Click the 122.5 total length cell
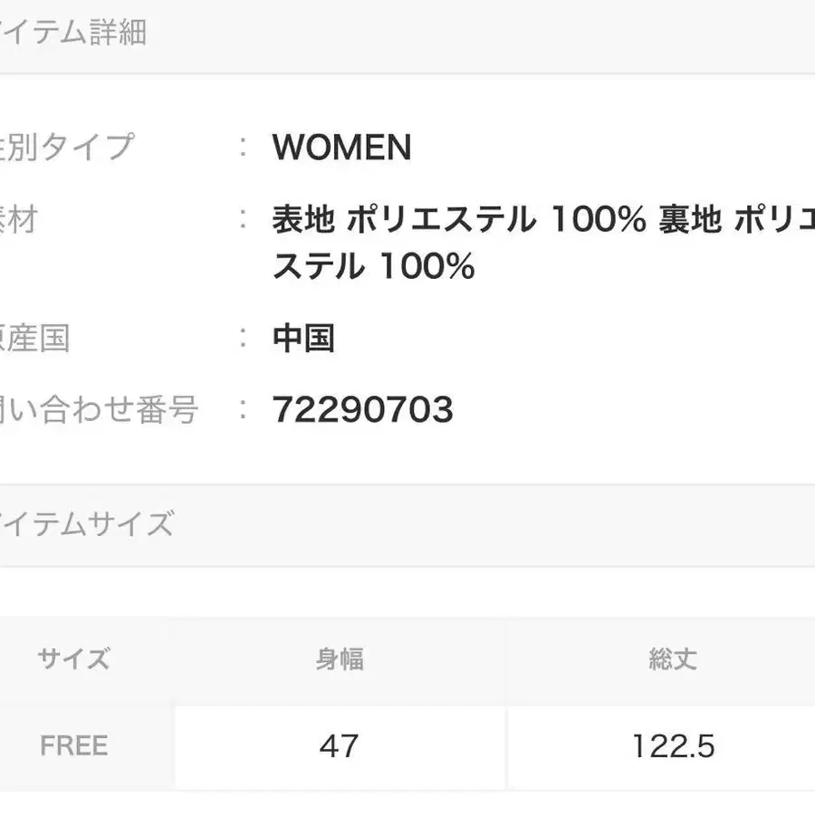The height and width of the screenshot is (815, 815). pos(672,746)
